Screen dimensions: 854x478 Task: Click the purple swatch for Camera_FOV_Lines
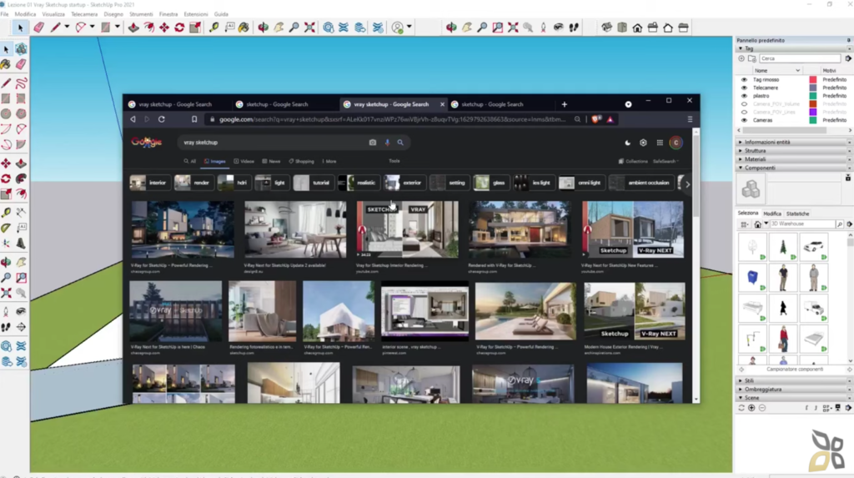(812, 112)
